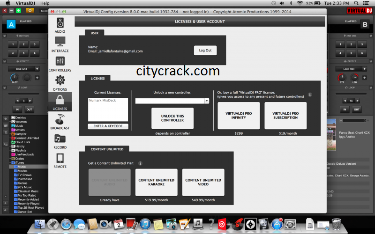Select the Licenses padlock section
375x234 pixels.
click(60, 102)
